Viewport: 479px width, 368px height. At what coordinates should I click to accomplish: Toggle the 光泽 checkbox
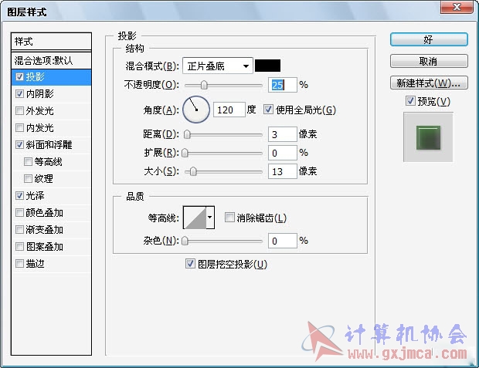tap(19, 196)
